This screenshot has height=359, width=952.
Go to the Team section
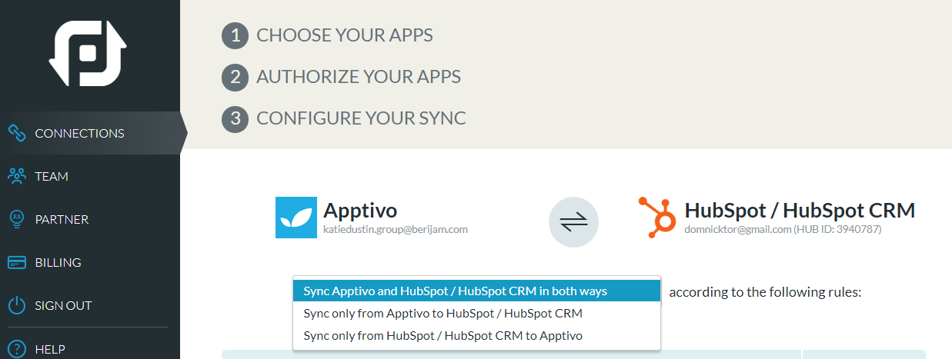90,176
